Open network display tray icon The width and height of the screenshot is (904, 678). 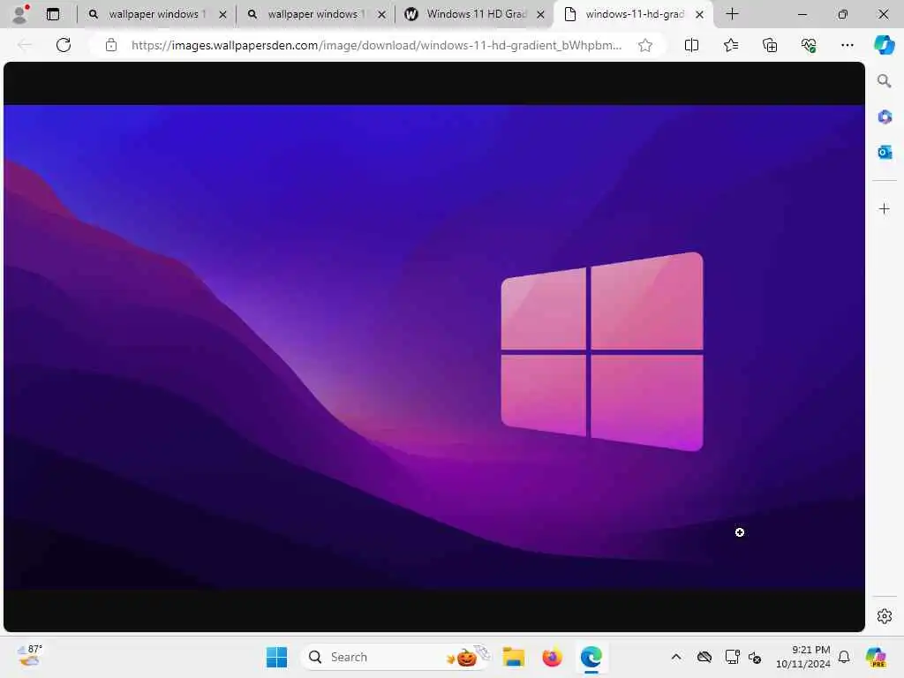(x=732, y=657)
